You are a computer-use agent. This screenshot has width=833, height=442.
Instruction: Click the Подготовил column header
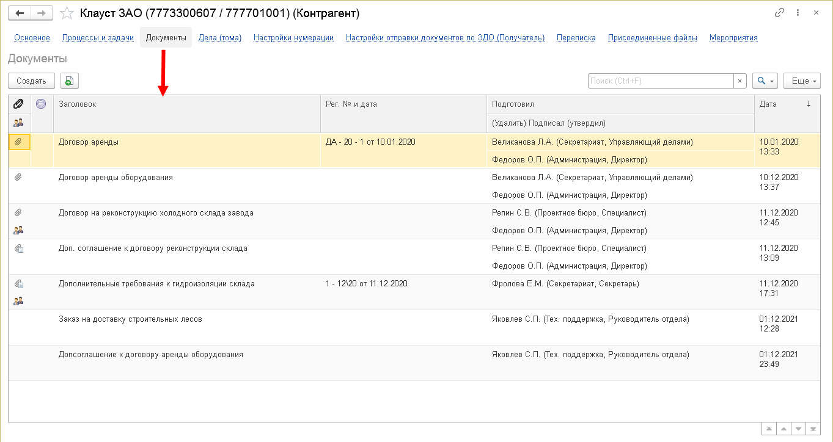click(620, 104)
